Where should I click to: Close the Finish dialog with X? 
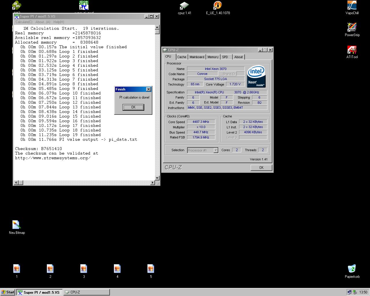click(x=149, y=89)
